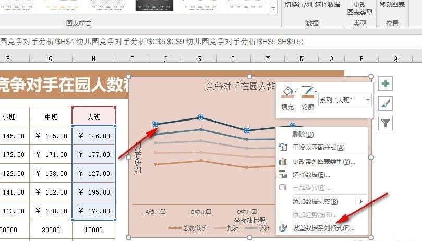Click 设置数据系列格式(F) menu item
This screenshot has height=241, width=422.
[322, 228]
